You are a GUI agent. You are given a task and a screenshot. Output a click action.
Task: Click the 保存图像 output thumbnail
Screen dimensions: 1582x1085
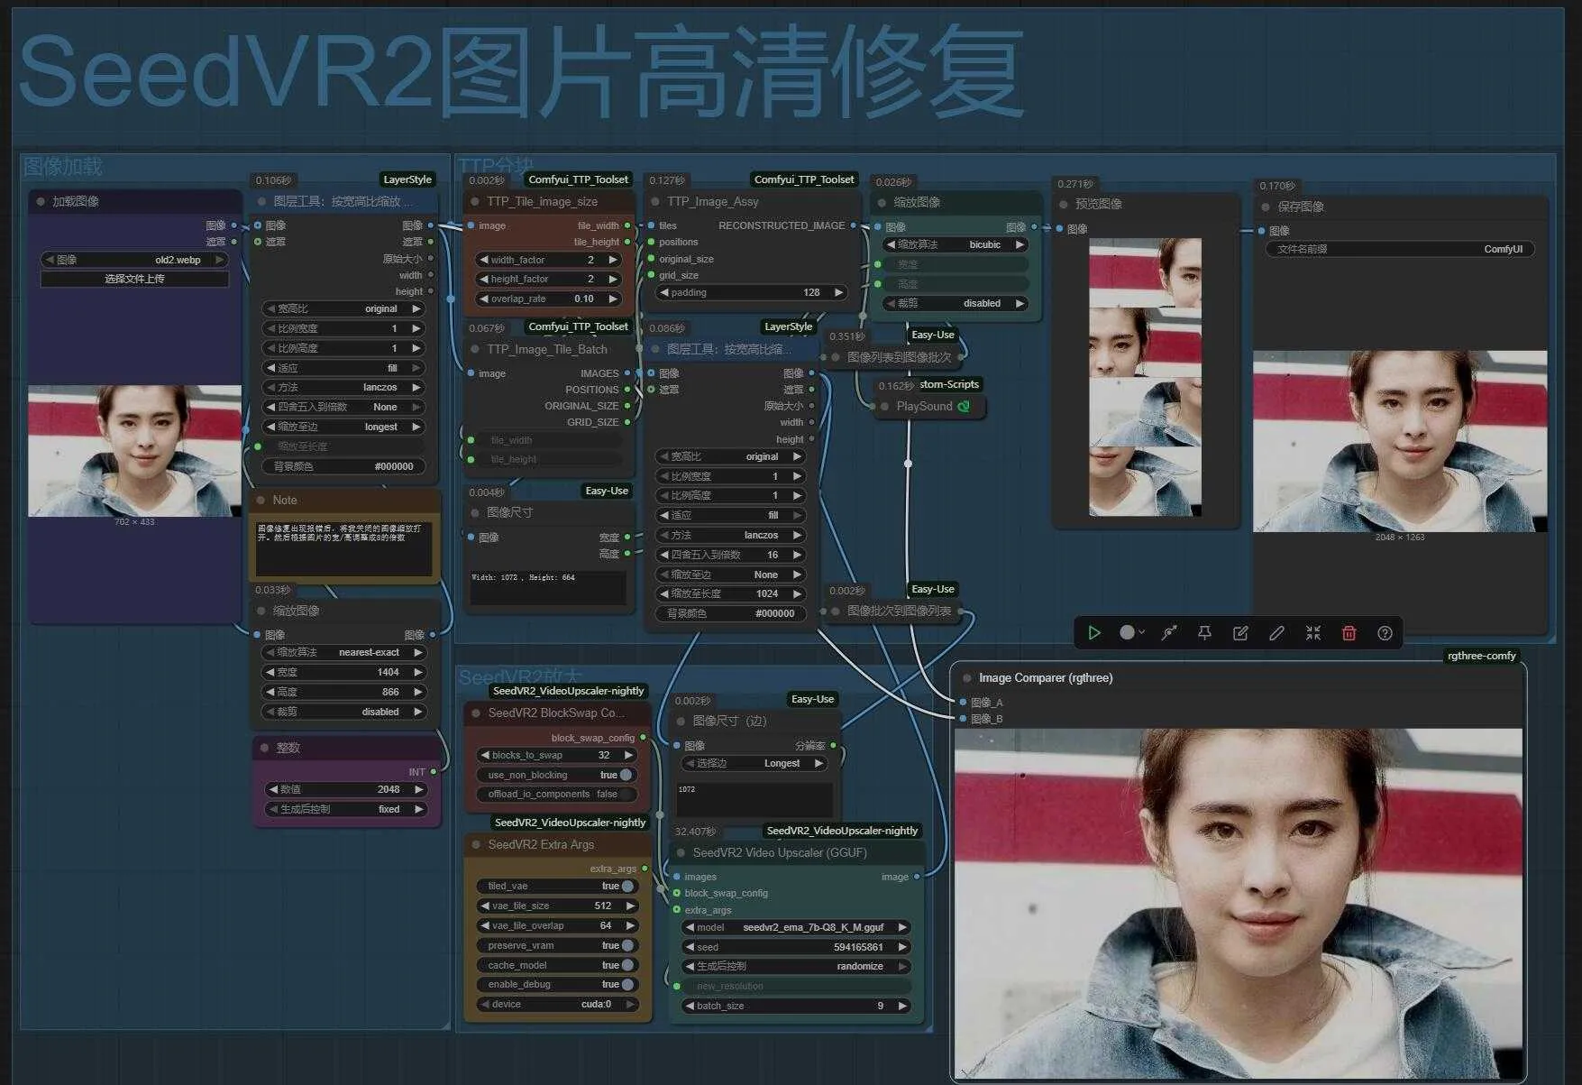[x=1400, y=441]
